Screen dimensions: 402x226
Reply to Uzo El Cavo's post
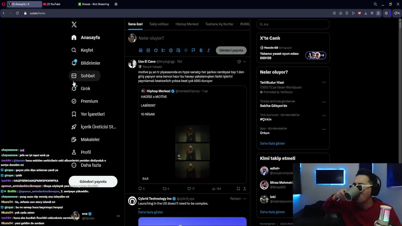coord(141,189)
